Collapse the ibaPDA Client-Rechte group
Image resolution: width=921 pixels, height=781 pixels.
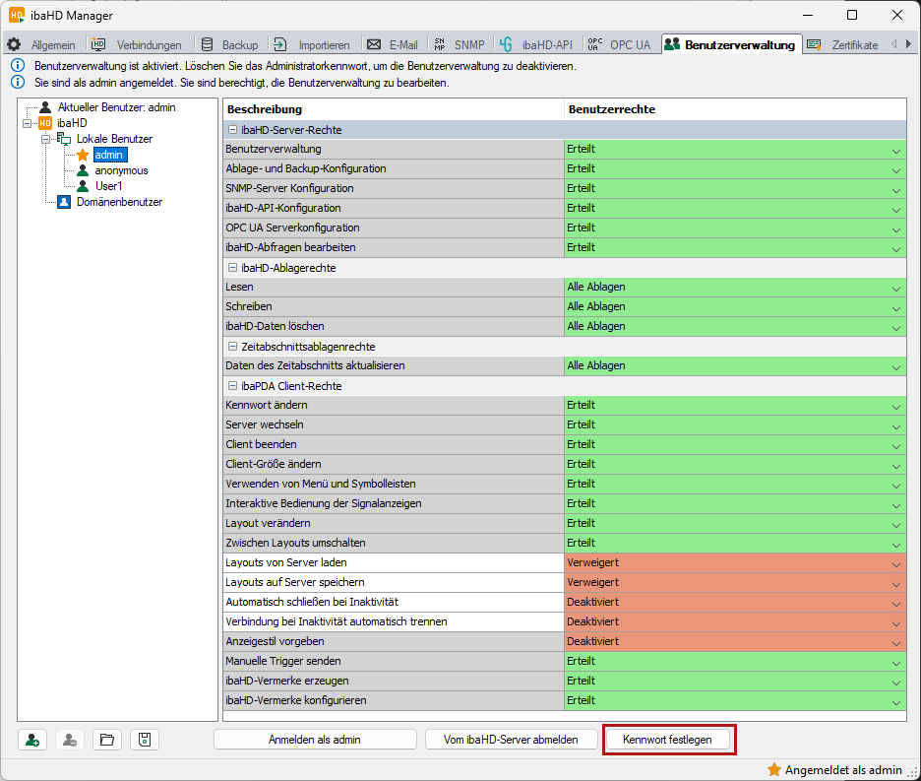click(233, 386)
